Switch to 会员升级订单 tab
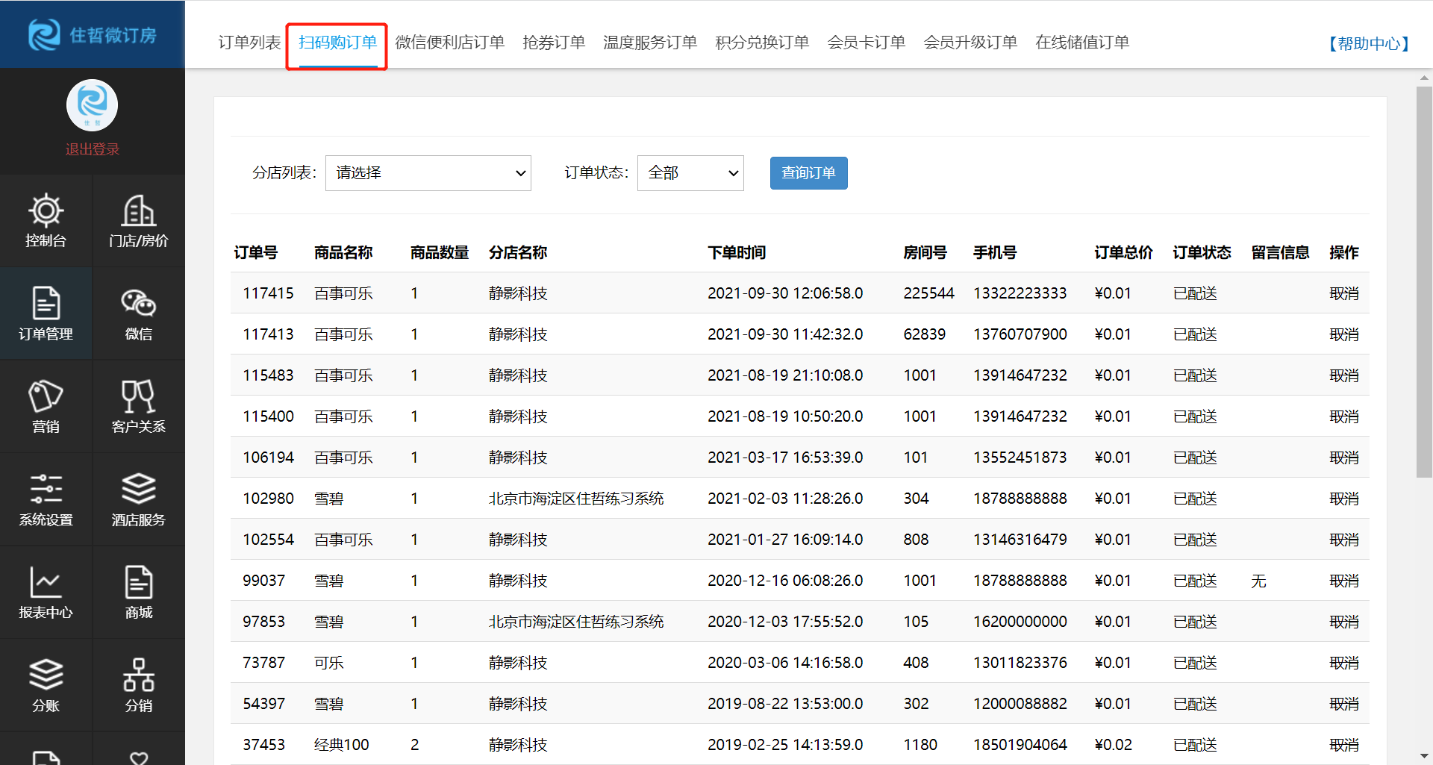The height and width of the screenshot is (765, 1433). point(970,43)
